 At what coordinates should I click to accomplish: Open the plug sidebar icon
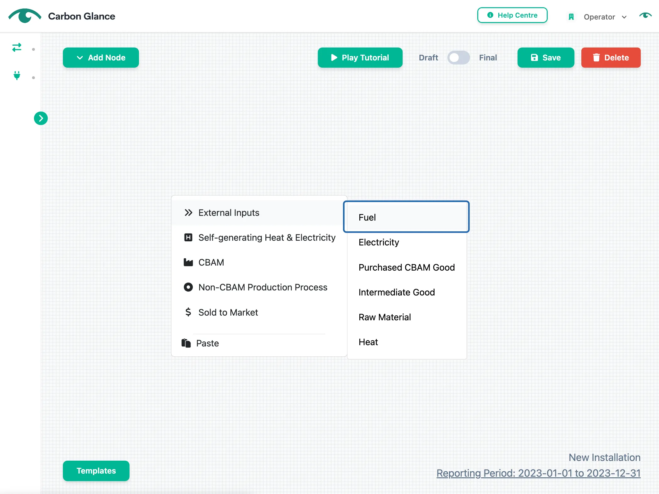pos(17,76)
